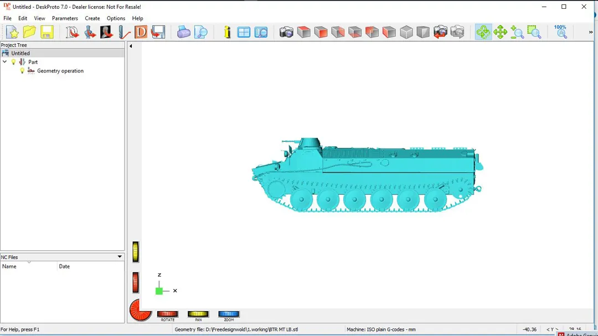Load 3D geometry (blue vase with red arrow)

90,32
